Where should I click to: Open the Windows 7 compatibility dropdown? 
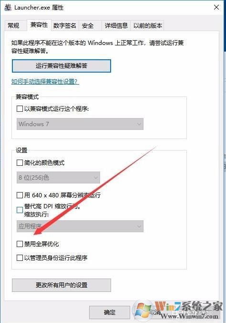pos(80,124)
